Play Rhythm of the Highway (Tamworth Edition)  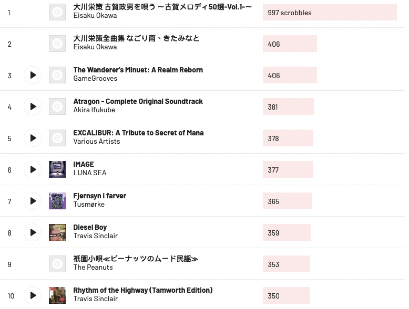click(33, 295)
